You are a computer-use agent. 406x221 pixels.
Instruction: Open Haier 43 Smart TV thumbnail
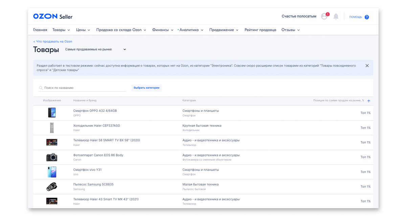click(52, 201)
